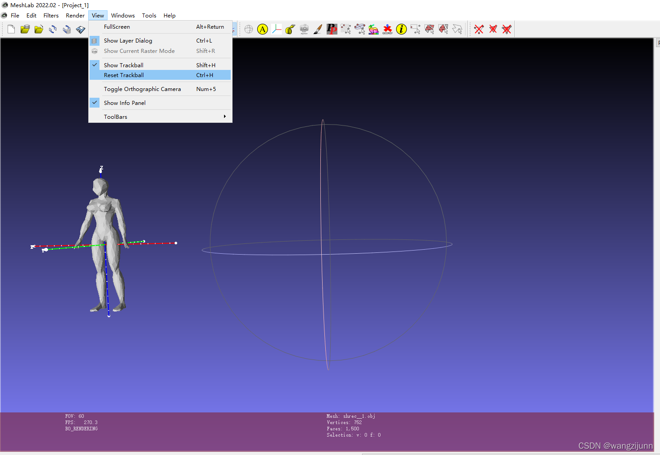
Task: Click the Raster Alignment camera icon
Action: click(304, 30)
